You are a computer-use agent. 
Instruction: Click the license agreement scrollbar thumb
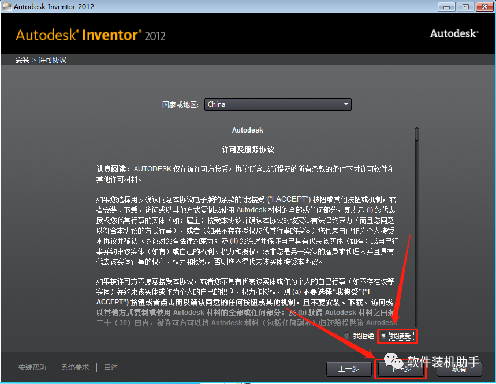(417, 134)
